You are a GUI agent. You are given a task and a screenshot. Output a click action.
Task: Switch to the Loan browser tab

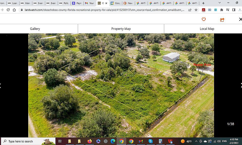pyautogui.click(x=13, y=3)
